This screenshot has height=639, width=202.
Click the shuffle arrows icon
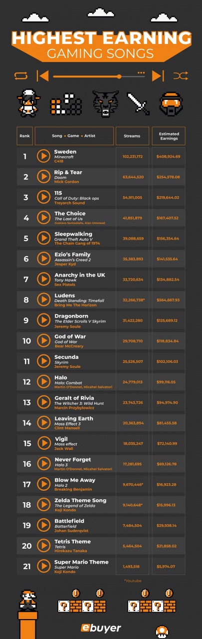click(181, 76)
